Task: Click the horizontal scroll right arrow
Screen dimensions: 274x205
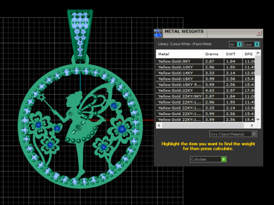Action: [x=252, y=125]
